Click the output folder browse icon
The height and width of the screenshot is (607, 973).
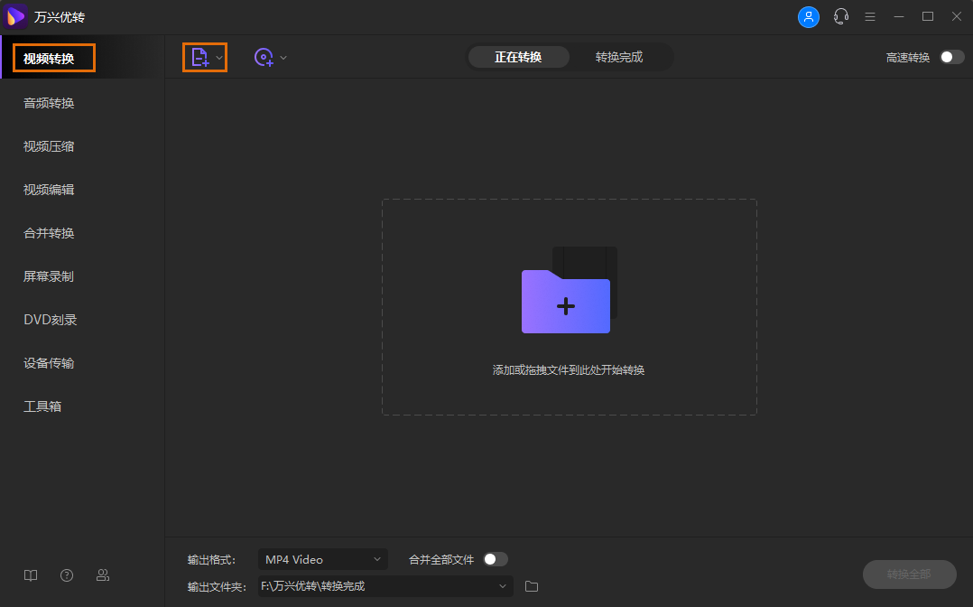click(x=531, y=586)
